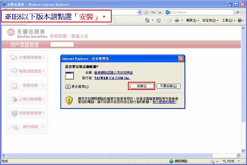Open 作業環境檢查 in sidebar
Viewport: 247px width, 165px height.
(27, 57)
